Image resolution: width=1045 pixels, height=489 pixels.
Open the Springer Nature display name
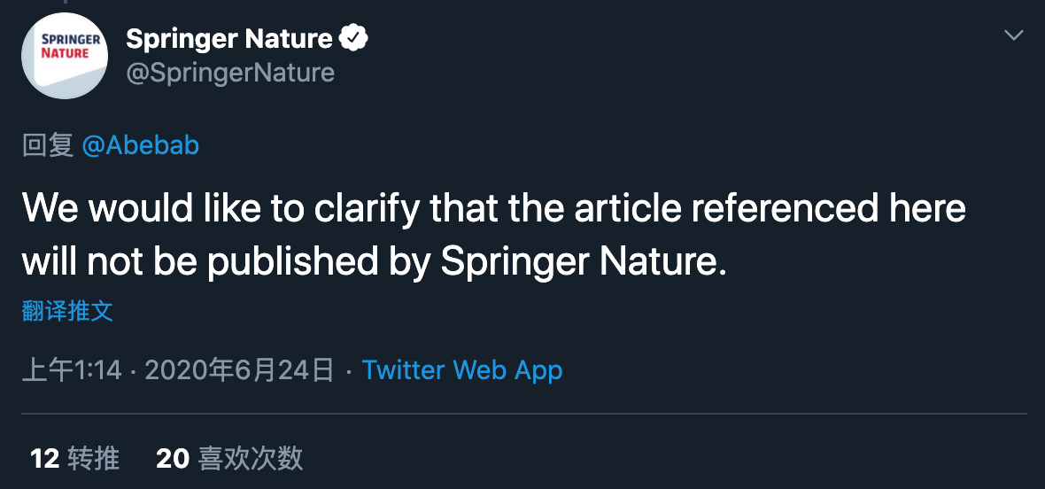click(x=229, y=39)
